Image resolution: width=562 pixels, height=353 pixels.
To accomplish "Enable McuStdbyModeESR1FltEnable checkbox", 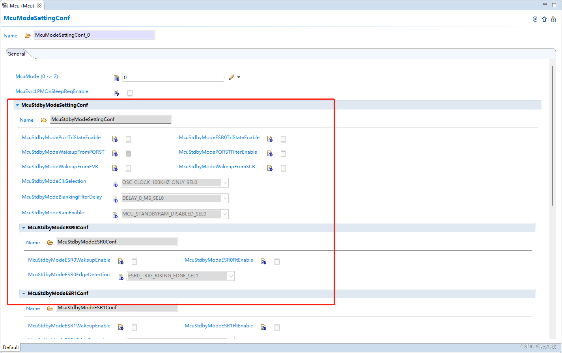I will 277,327.
